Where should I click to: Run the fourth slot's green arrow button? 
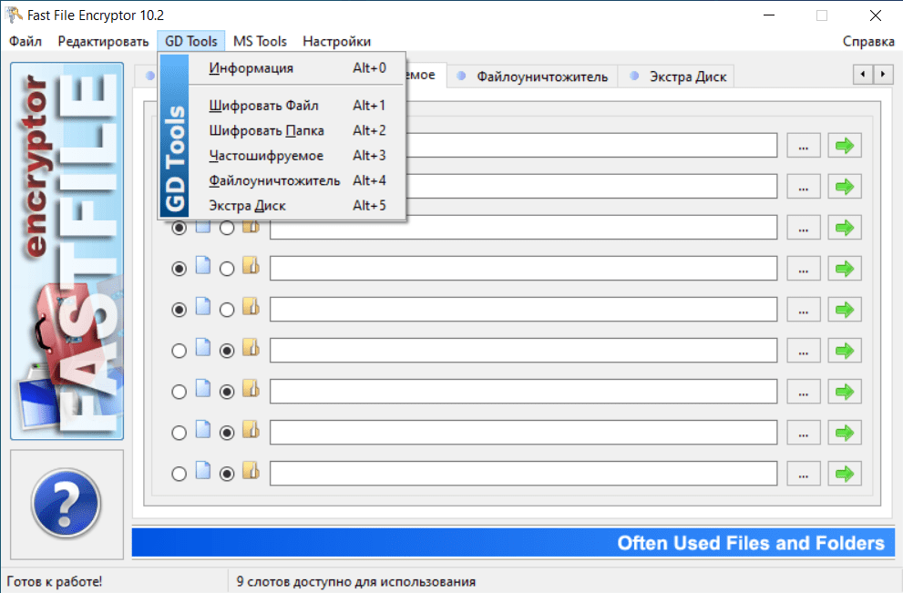(x=845, y=269)
